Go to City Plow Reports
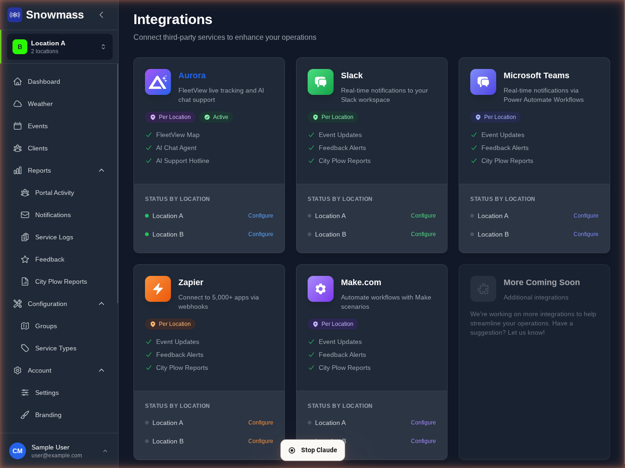This screenshot has height=468, width=625. click(x=61, y=281)
